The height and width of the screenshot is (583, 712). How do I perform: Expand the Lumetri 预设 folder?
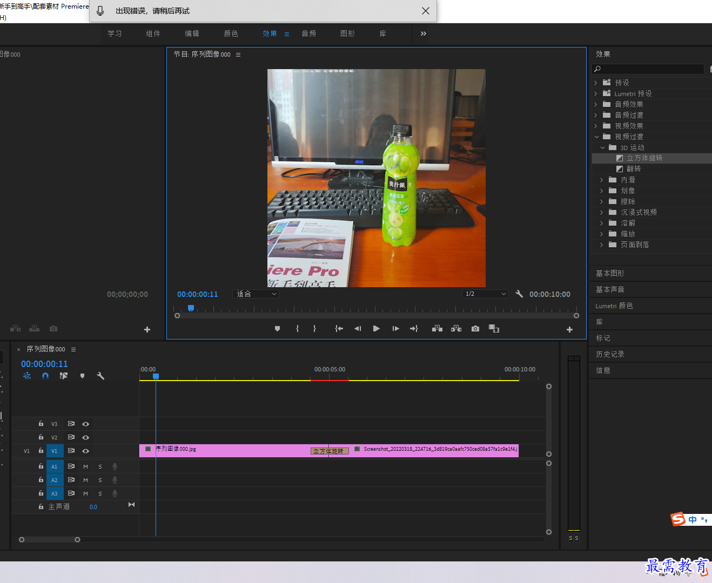coord(596,93)
